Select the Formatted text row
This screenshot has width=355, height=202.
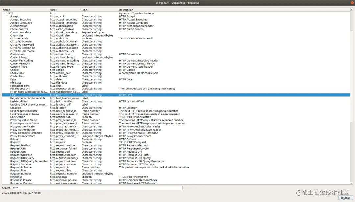(176, 86)
